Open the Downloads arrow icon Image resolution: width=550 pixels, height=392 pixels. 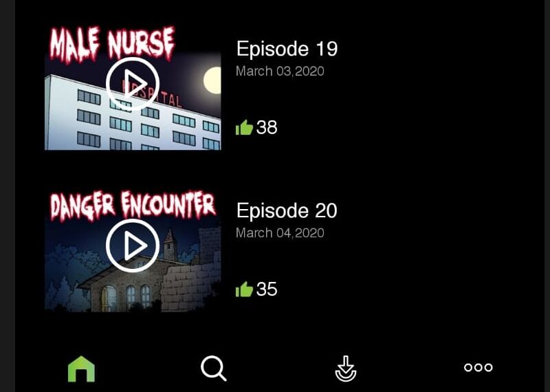(x=346, y=369)
